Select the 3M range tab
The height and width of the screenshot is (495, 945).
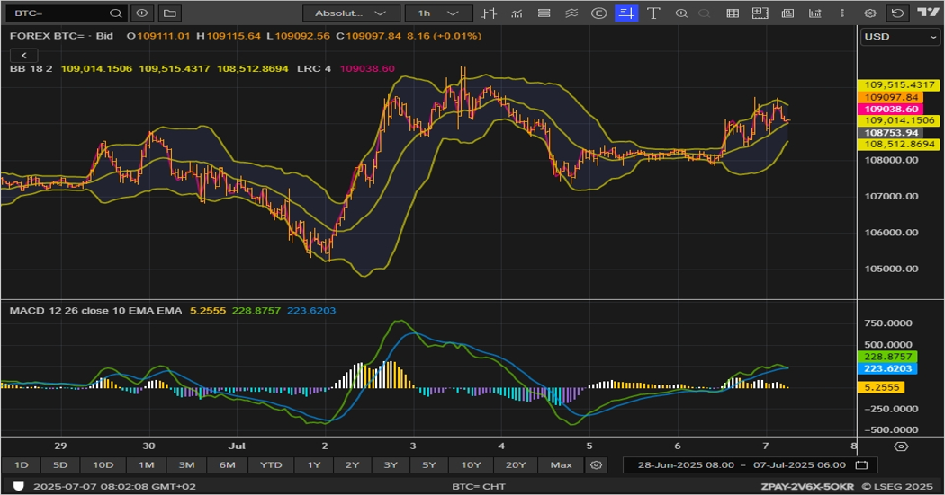click(187, 465)
